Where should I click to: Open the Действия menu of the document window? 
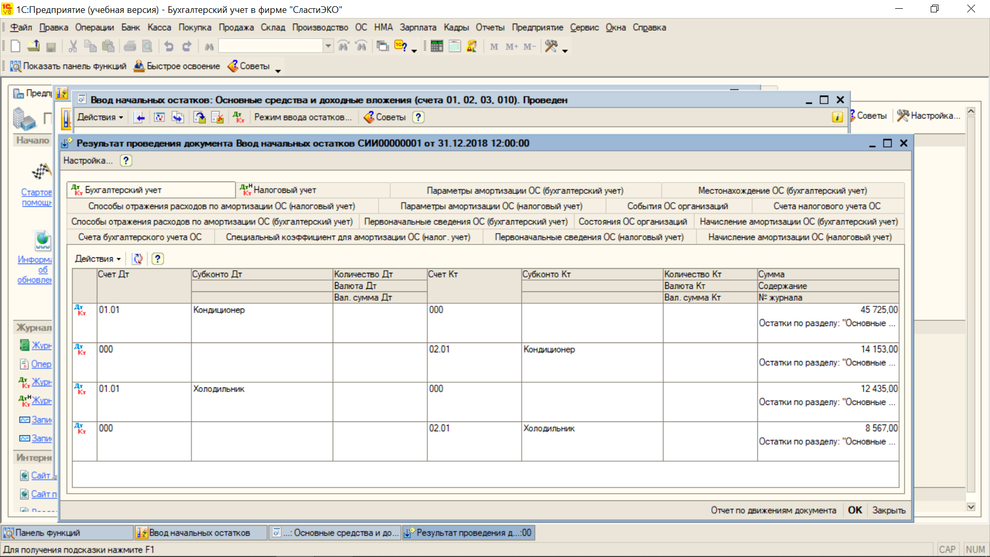(100, 117)
